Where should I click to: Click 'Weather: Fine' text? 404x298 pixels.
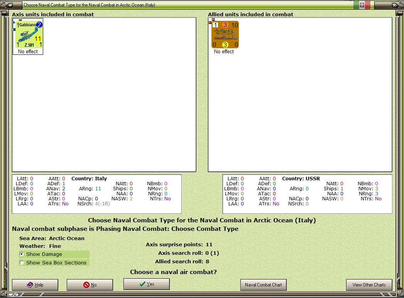tap(40, 246)
